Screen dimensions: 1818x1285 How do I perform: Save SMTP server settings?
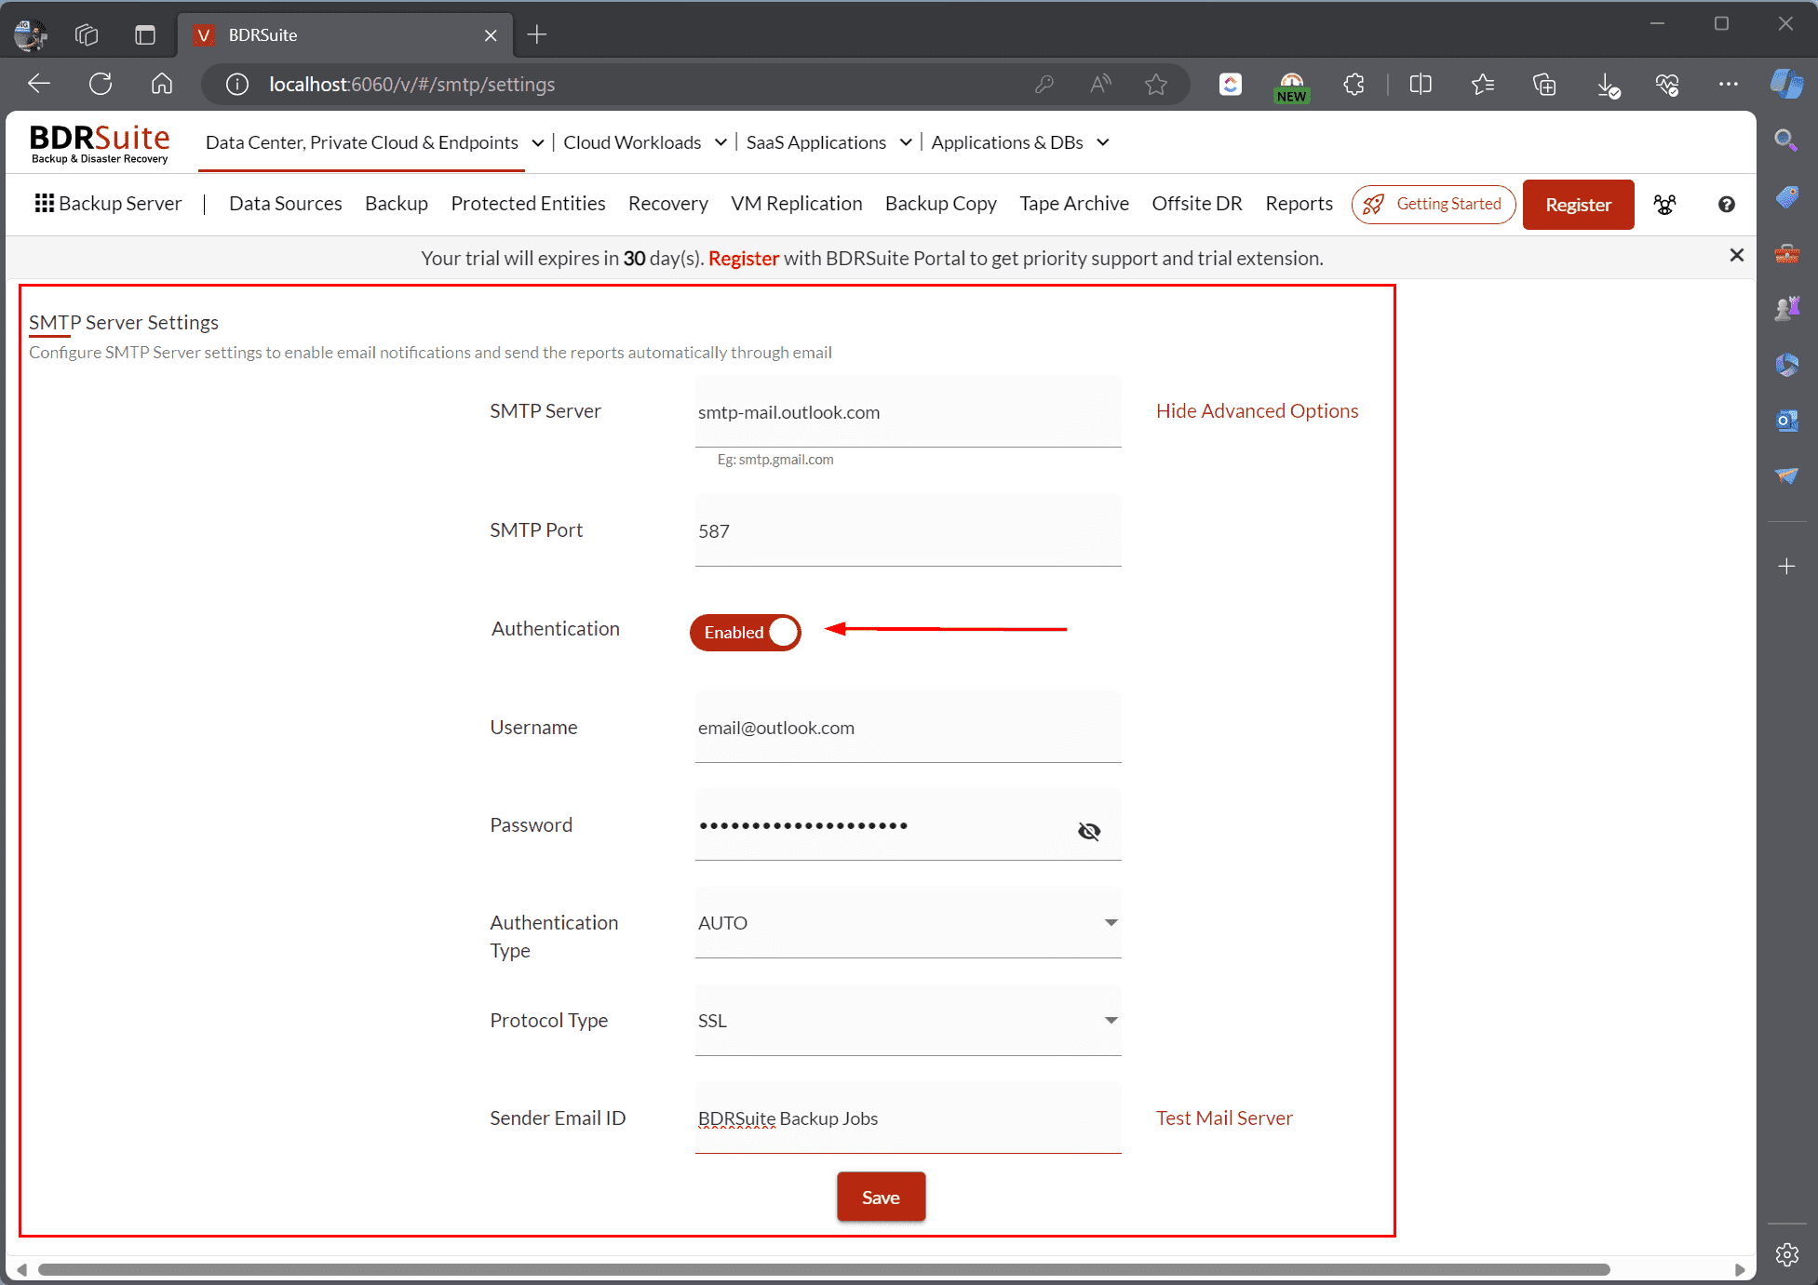tap(881, 1197)
